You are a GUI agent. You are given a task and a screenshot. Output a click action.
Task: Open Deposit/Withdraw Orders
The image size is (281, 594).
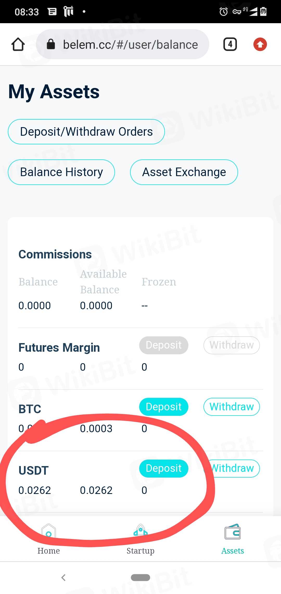86,132
